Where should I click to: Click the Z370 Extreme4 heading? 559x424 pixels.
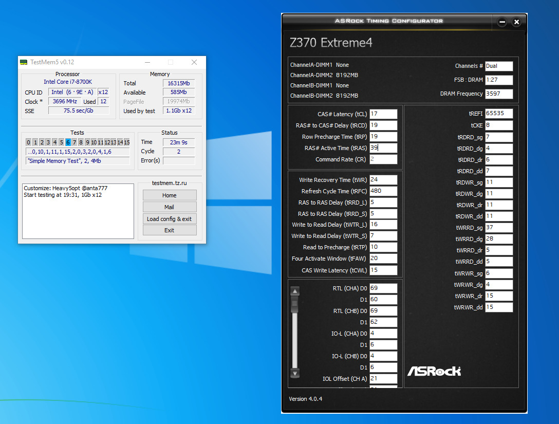click(331, 43)
